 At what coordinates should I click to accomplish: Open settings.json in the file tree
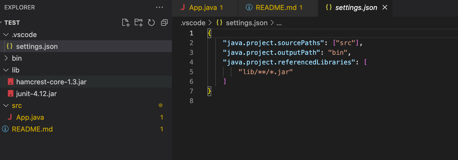86,46
